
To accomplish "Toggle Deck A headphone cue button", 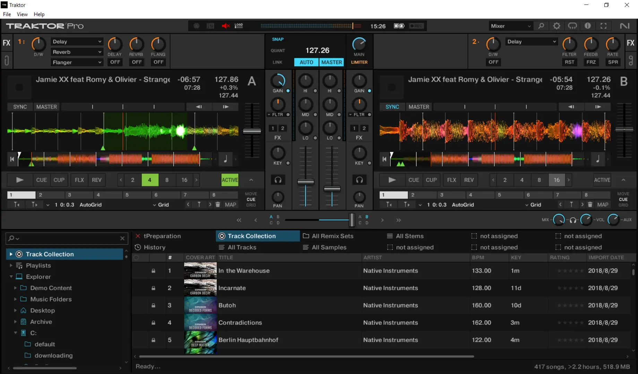I will [x=278, y=180].
